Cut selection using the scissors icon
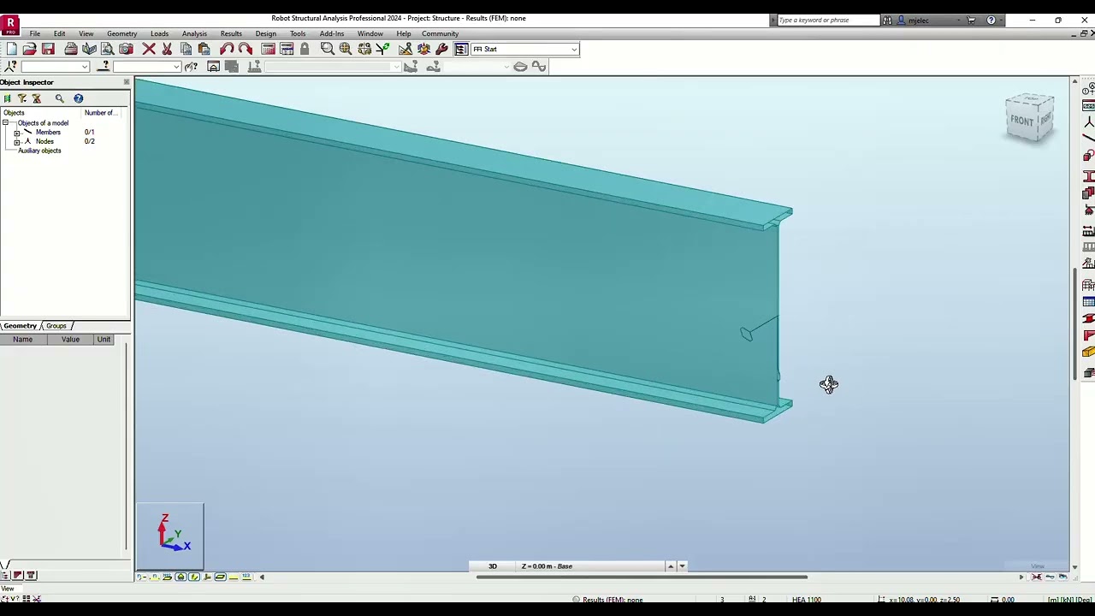 click(167, 49)
